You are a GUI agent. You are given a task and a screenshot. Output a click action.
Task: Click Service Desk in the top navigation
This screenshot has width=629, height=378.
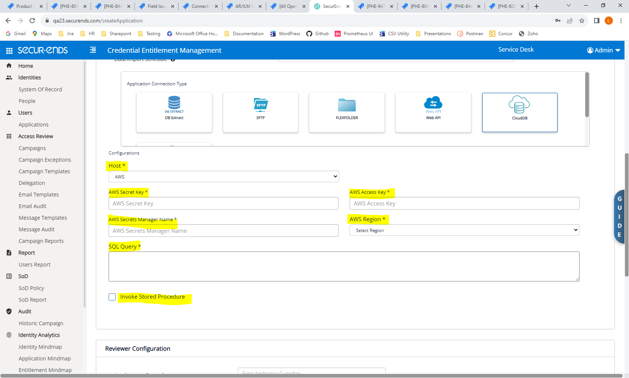516,49
